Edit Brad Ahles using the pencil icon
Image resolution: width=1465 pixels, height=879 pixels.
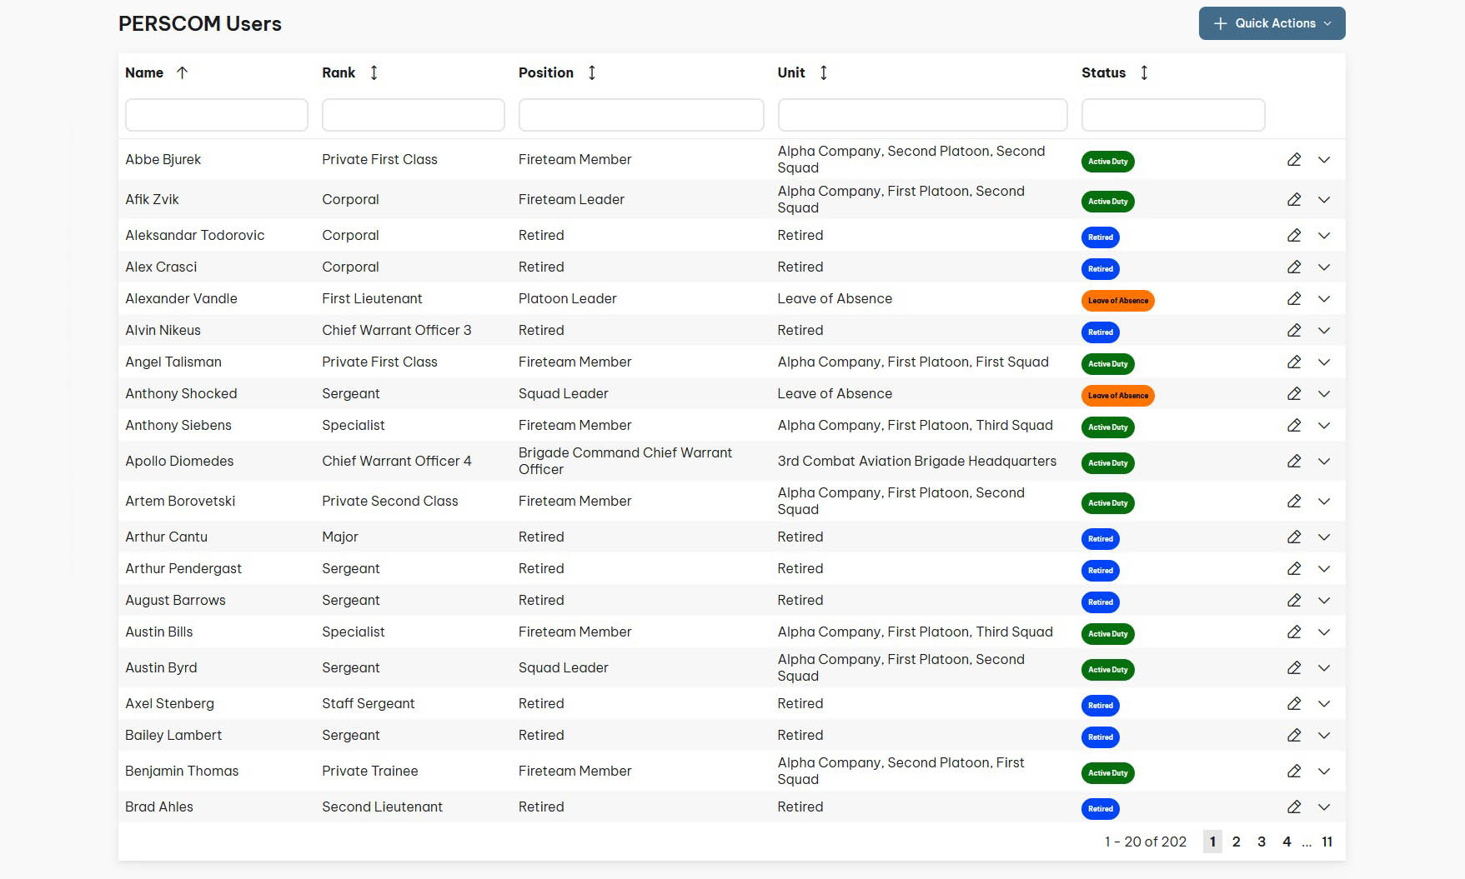pos(1293,807)
